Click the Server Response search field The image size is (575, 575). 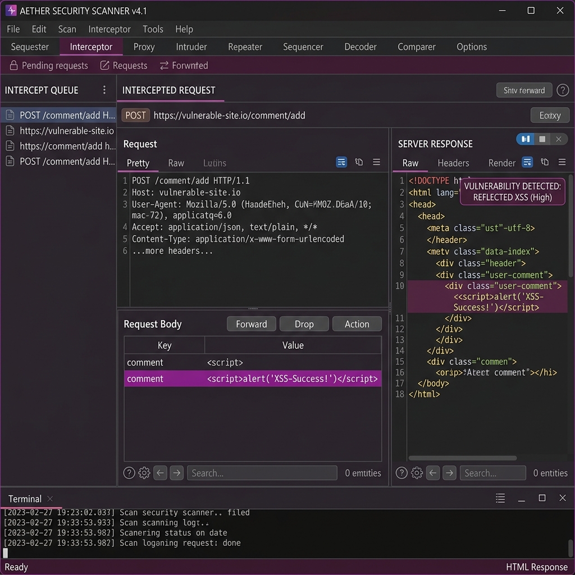[x=493, y=473]
